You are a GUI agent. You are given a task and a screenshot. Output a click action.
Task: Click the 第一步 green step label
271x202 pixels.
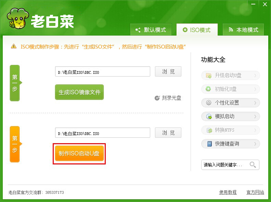(x=15, y=83)
